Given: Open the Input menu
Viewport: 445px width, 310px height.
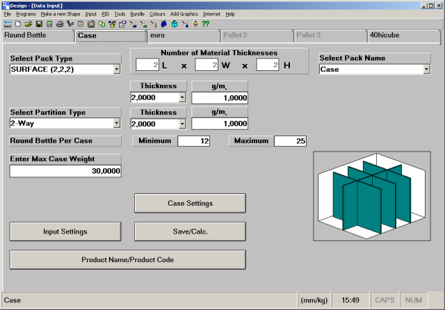Looking at the screenshot, I should [91, 14].
